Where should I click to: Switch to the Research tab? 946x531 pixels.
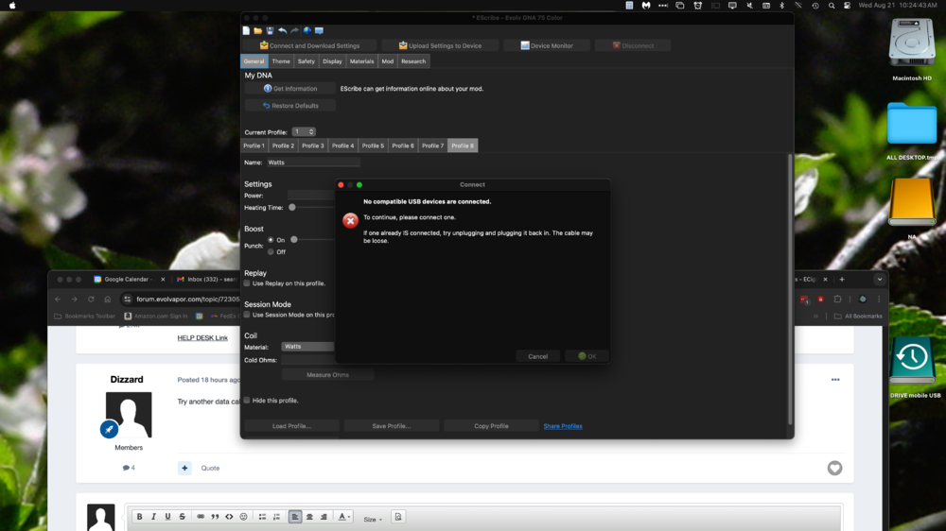tap(413, 61)
